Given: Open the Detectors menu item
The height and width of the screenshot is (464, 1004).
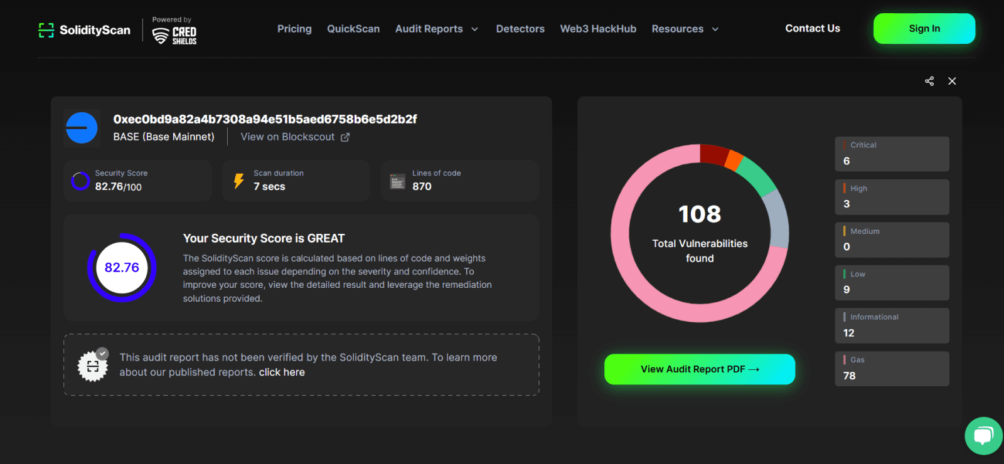Looking at the screenshot, I should tap(520, 29).
